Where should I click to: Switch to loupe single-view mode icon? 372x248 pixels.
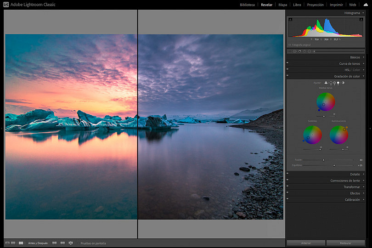7,243
